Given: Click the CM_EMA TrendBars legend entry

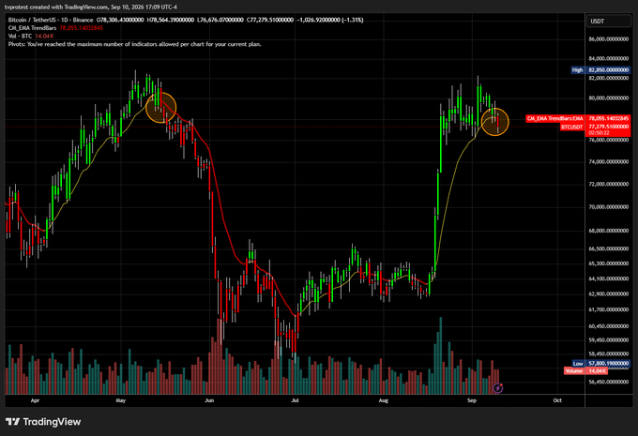Looking at the screenshot, I should pos(32,27).
